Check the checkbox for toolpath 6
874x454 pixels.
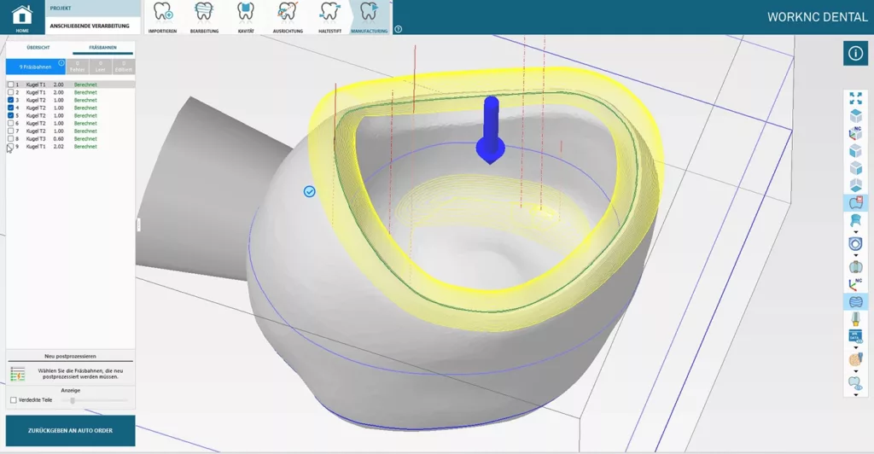point(10,123)
